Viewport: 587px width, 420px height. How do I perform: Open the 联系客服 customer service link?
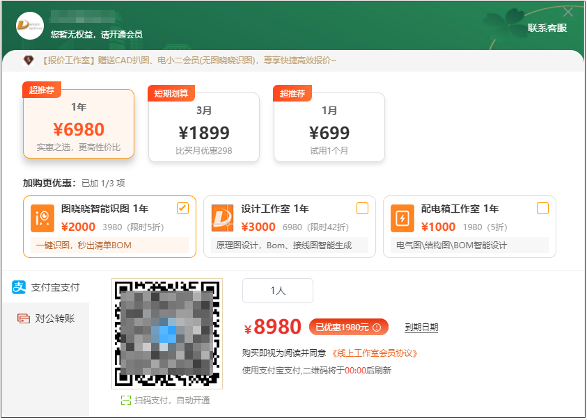[547, 28]
